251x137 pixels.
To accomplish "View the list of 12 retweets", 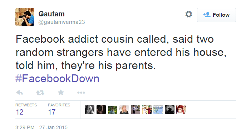I will point(26,110).
